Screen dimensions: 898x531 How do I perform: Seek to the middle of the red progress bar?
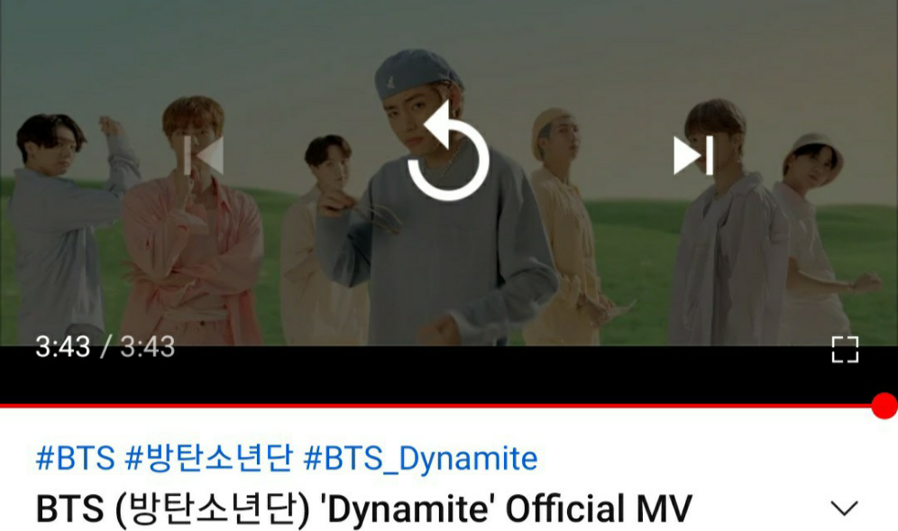[x=442, y=406]
